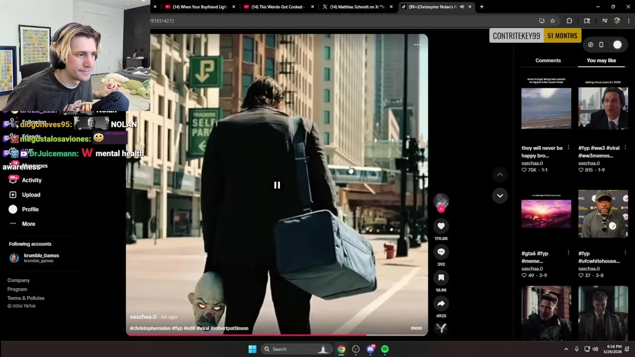The height and width of the screenshot is (357, 635).
Task: Bookmark this page with the star icon
Action: click(552, 21)
